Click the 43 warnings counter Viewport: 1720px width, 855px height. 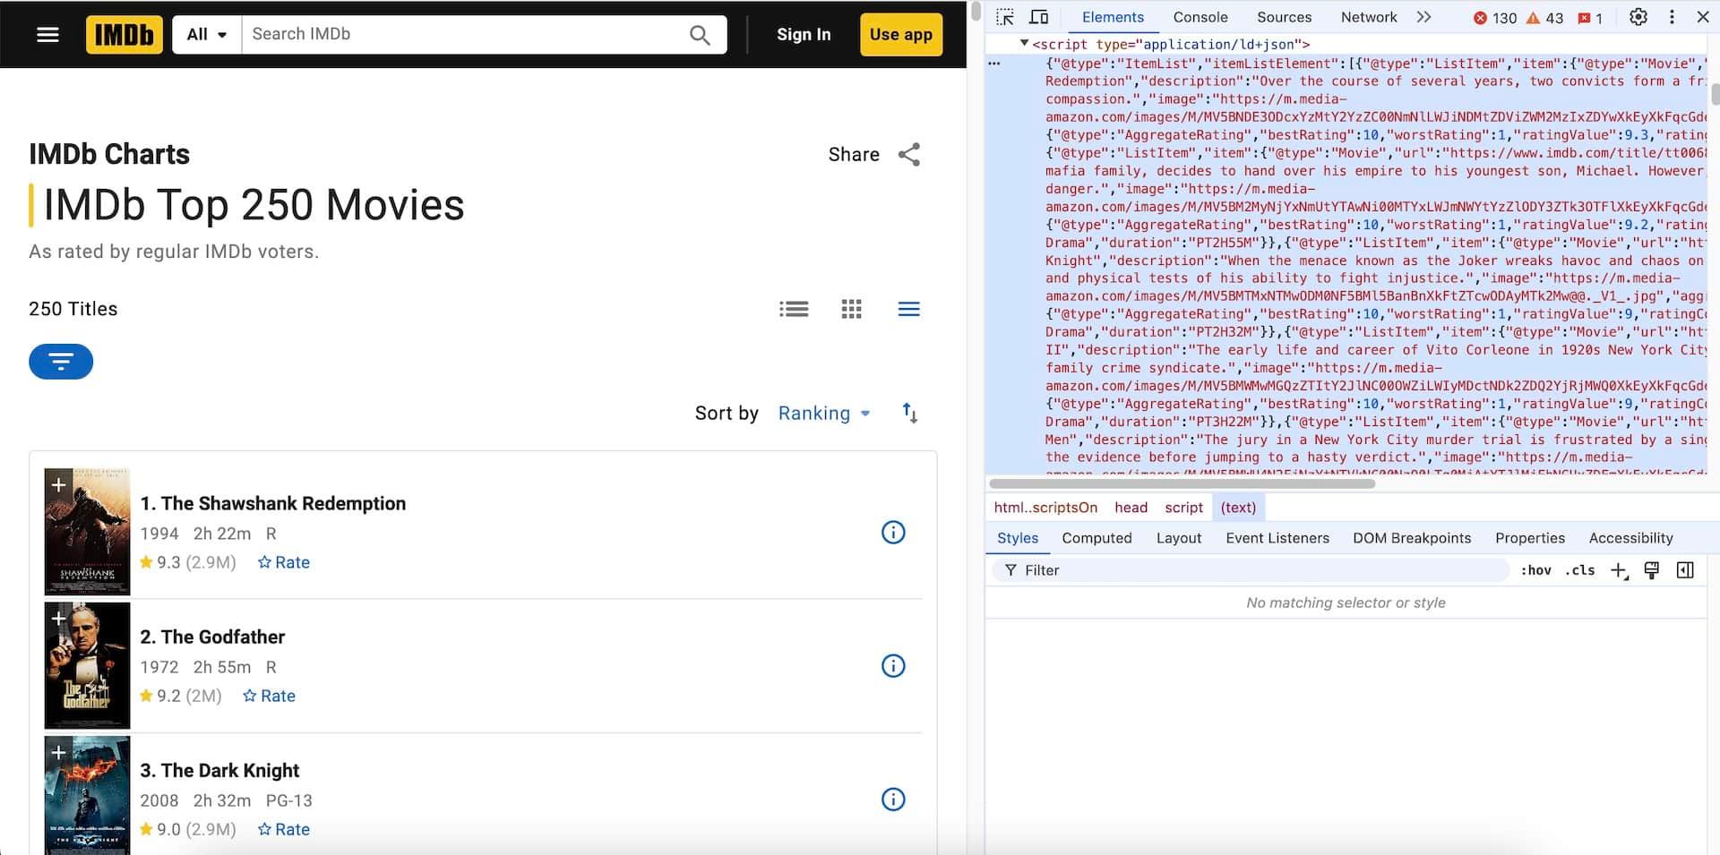pyautogui.click(x=1544, y=18)
